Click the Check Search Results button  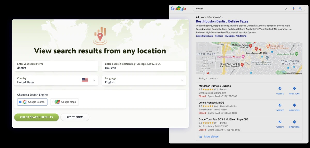pyautogui.click(x=36, y=117)
